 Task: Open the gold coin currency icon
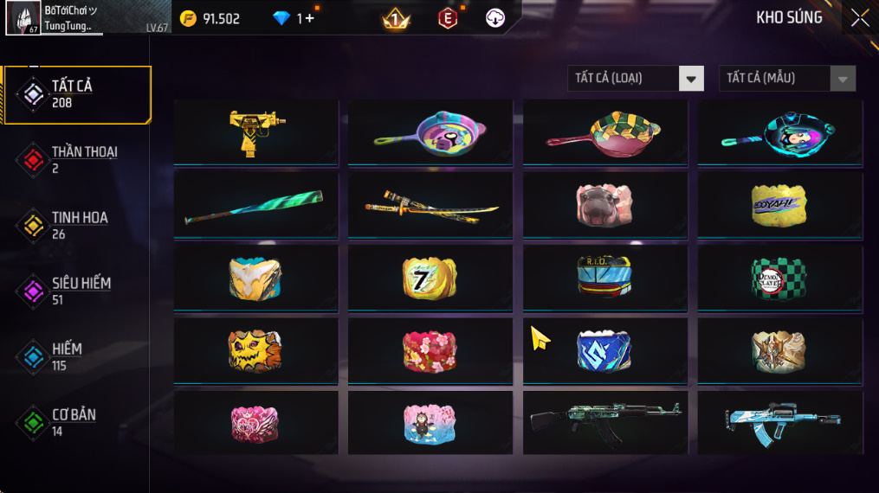(189, 18)
